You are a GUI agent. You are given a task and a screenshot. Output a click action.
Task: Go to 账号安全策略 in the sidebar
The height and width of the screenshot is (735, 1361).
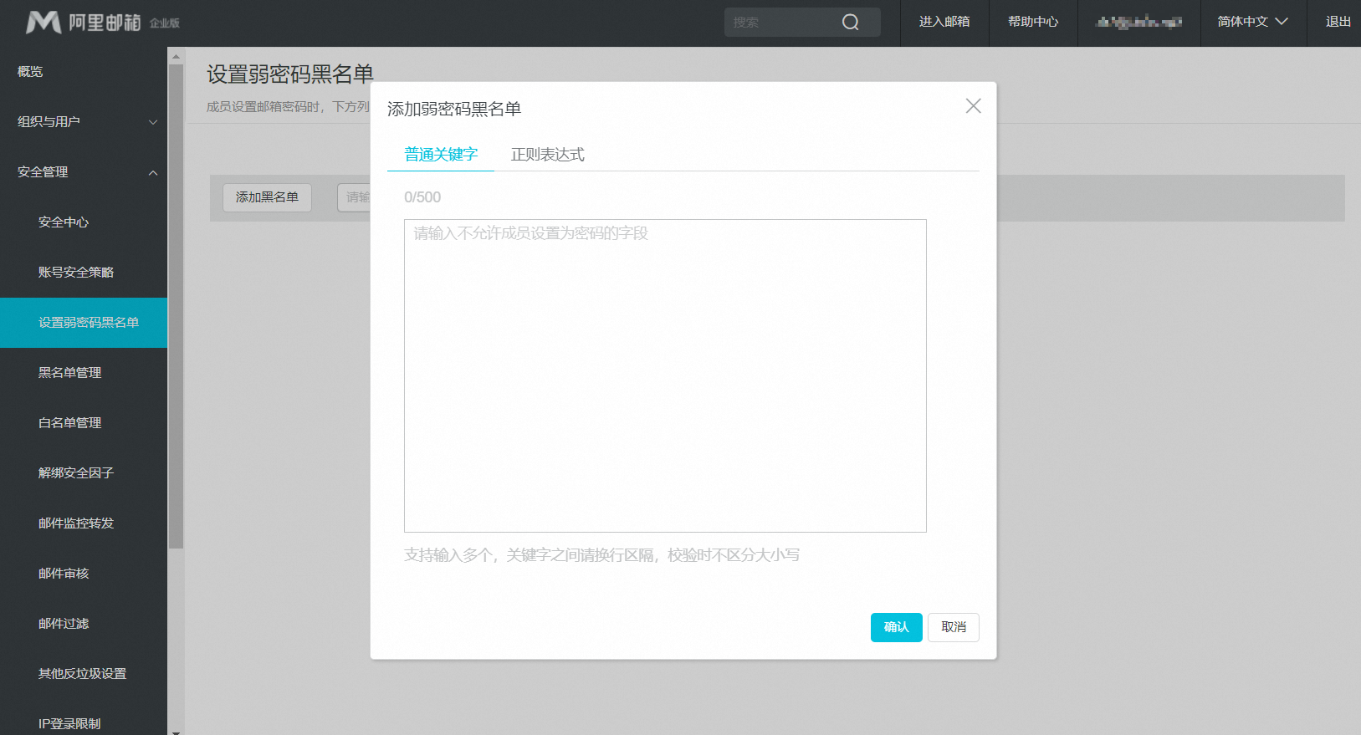(x=76, y=273)
